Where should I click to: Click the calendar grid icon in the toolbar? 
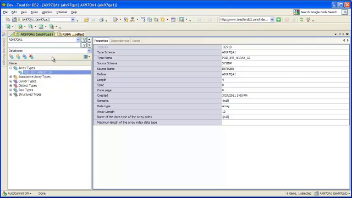point(173,20)
